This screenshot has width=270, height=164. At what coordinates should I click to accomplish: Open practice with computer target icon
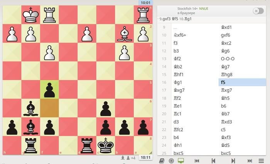coord(171,161)
